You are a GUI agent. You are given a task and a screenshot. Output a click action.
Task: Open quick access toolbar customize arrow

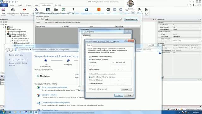[18, 2]
